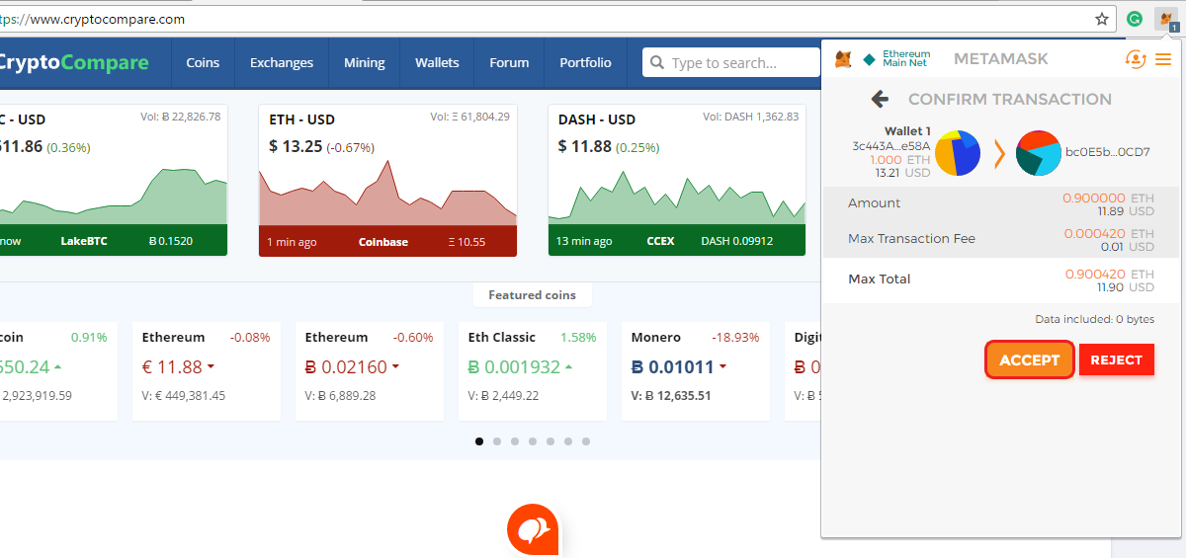
Task: Click the CryptoCompare logo
Action: [74, 62]
